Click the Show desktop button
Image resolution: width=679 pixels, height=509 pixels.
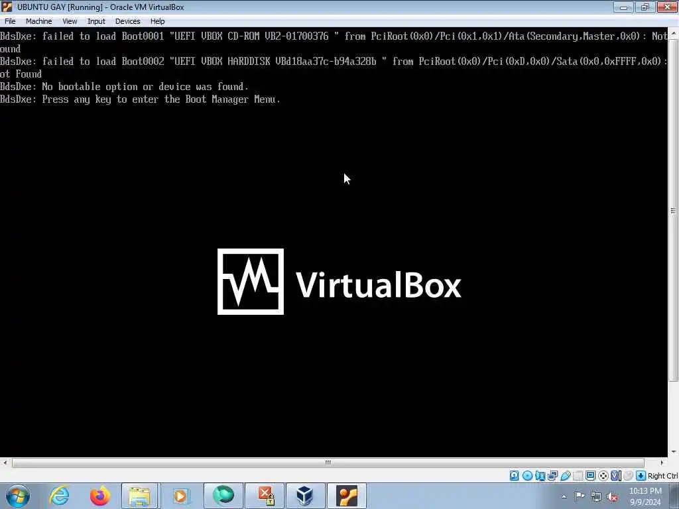[x=674, y=496]
